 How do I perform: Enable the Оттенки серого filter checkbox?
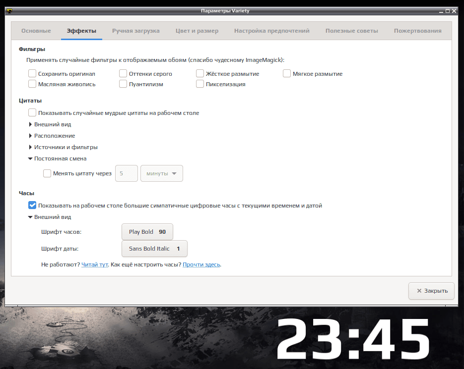pos(123,73)
